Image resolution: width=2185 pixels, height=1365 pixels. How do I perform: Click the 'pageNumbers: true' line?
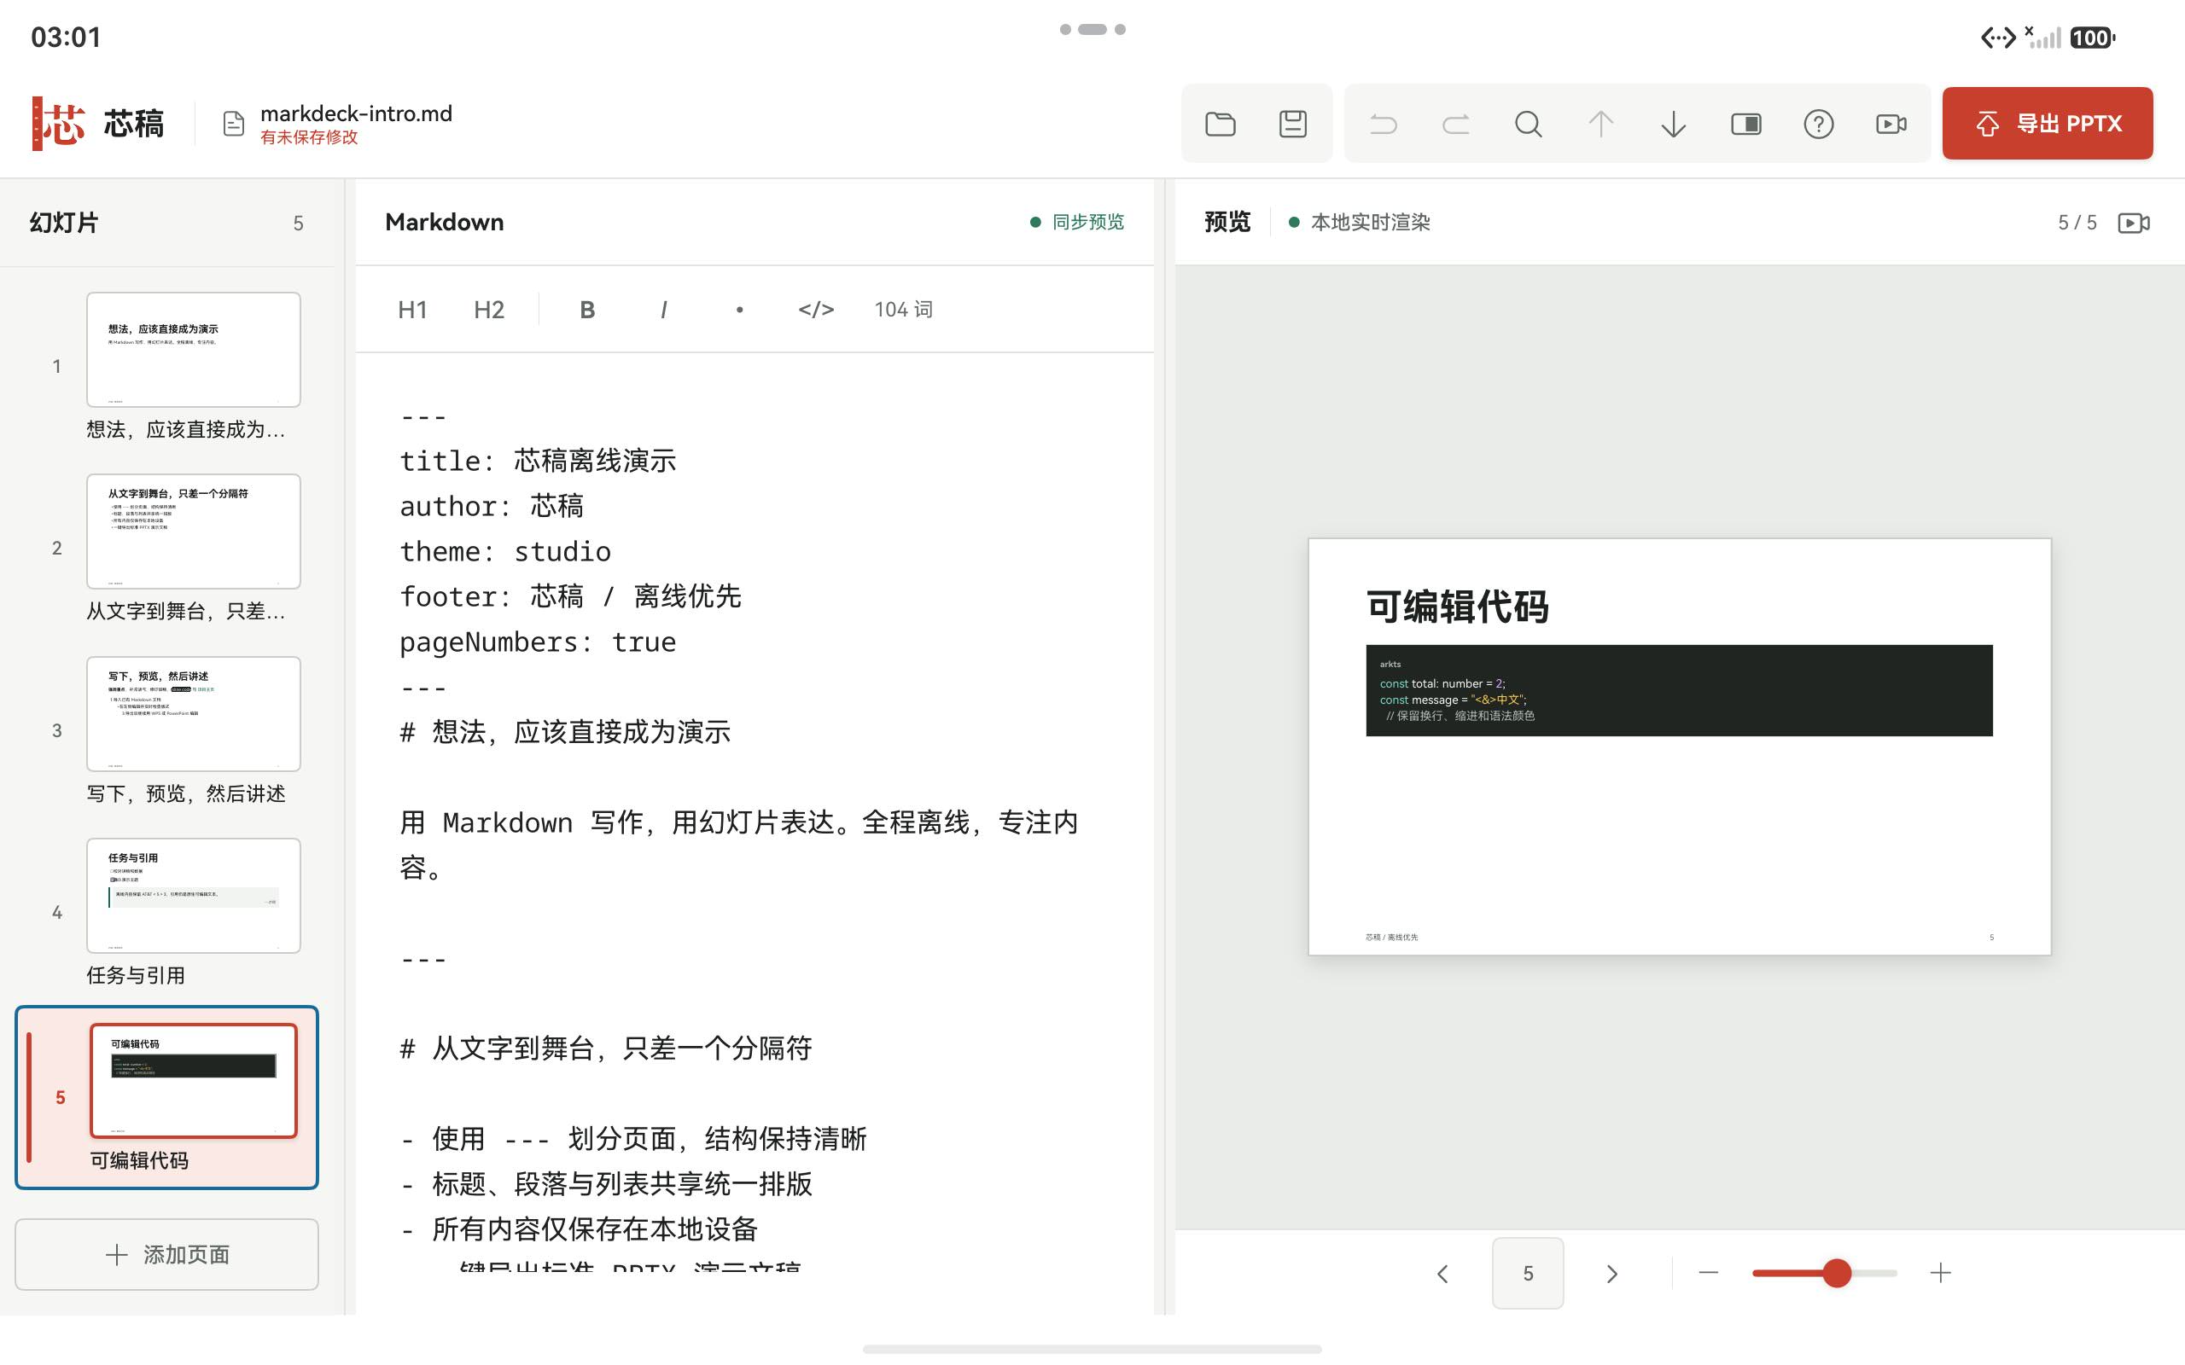coord(538,642)
